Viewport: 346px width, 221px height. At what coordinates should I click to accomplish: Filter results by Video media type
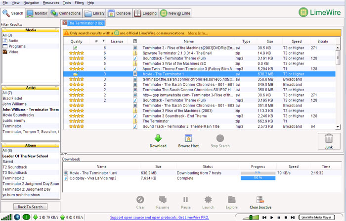tap(13, 52)
